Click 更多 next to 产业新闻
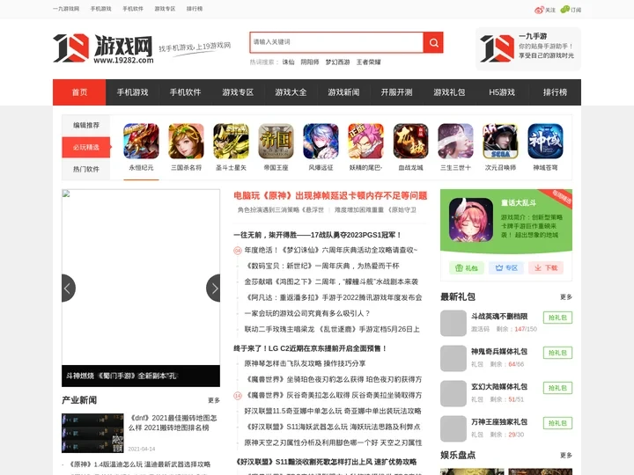 click(x=214, y=400)
